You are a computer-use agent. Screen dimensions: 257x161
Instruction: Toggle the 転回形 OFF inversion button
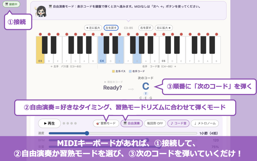pyautogui.click(x=155, y=123)
